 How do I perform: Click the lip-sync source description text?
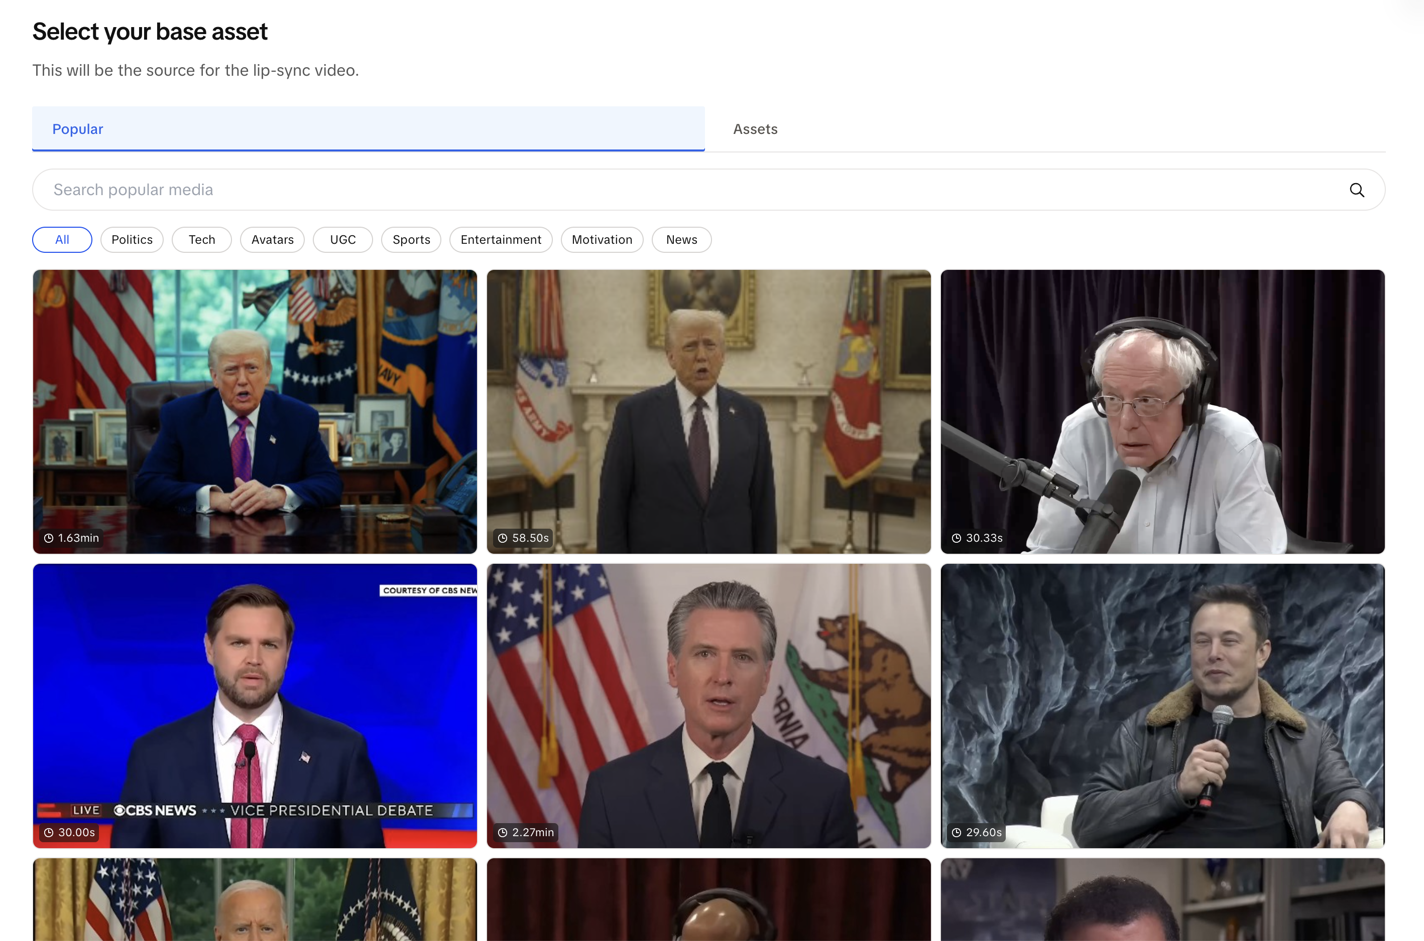195,70
